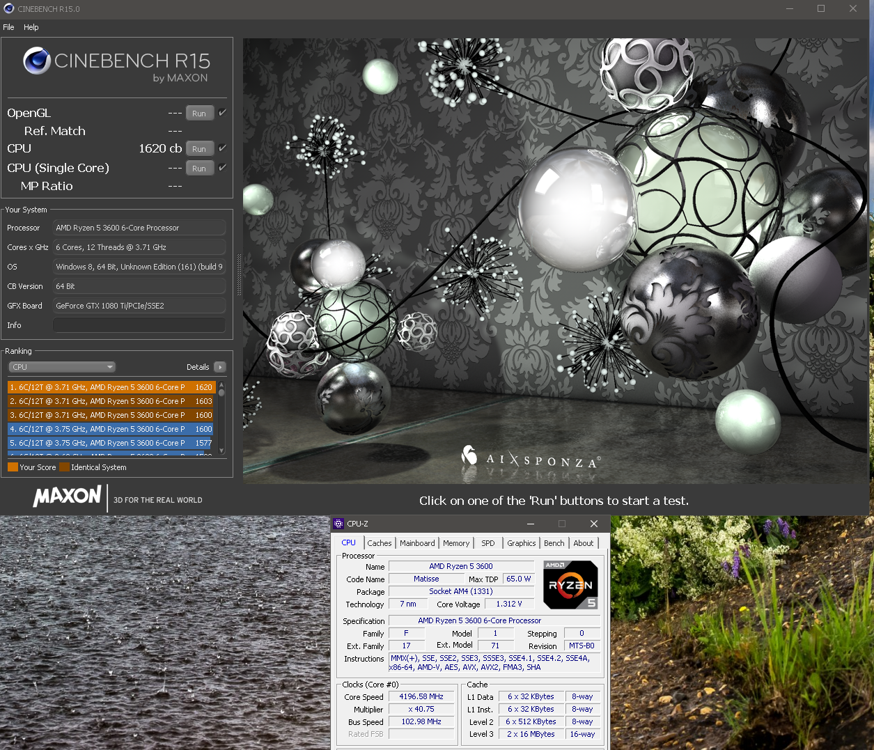Screen dimensions: 874x750
Task: Select ranking entry 4 at 3.75 GHz
Action: pos(111,429)
